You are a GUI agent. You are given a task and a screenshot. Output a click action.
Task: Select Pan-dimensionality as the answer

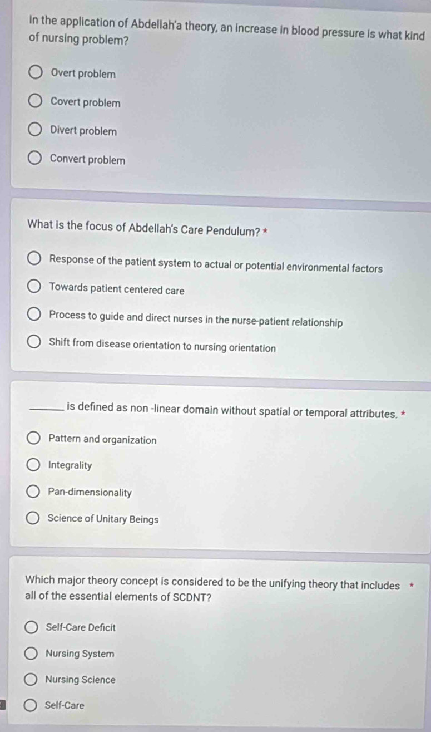(33, 492)
